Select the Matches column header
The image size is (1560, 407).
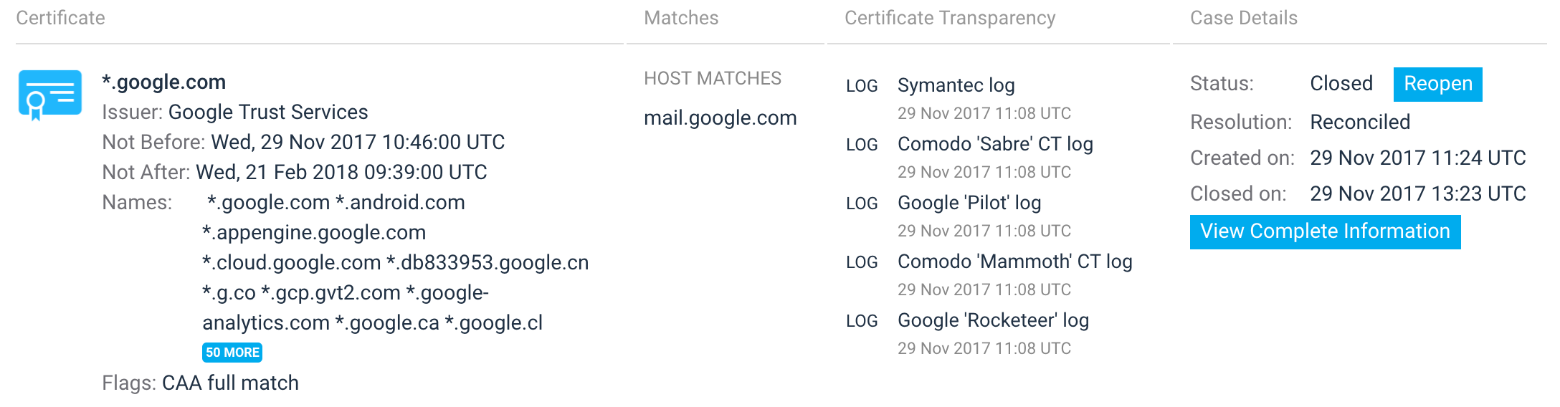tap(681, 18)
